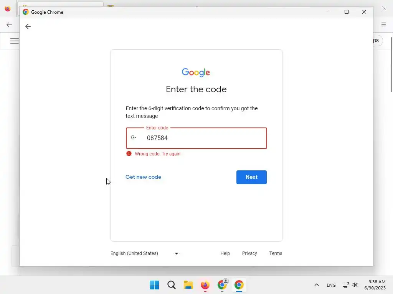
Task: Click the Firefox icon at top-left corner
Action: tap(8, 9)
